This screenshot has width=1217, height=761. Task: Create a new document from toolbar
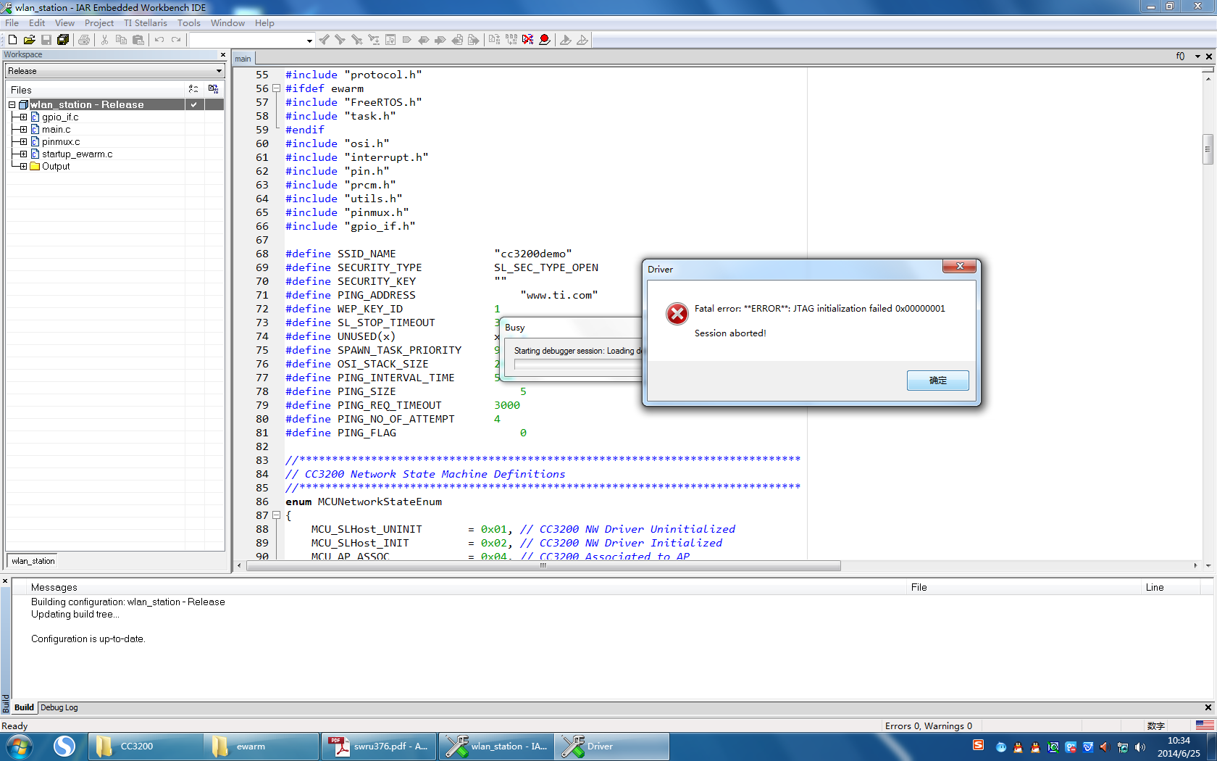point(12,40)
